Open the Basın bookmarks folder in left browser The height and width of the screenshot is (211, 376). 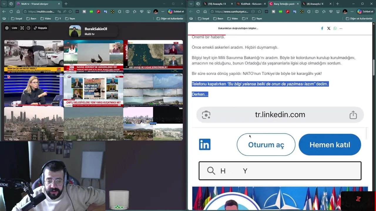click(x=31, y=18)
